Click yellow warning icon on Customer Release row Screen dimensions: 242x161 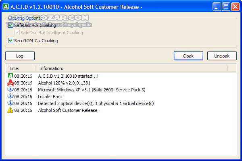pos(10,110)
